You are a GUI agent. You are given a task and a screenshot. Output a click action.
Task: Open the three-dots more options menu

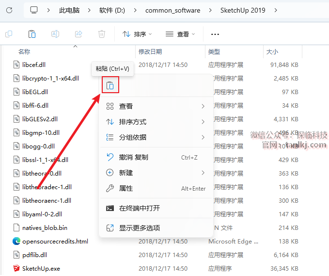click(215, 34)
